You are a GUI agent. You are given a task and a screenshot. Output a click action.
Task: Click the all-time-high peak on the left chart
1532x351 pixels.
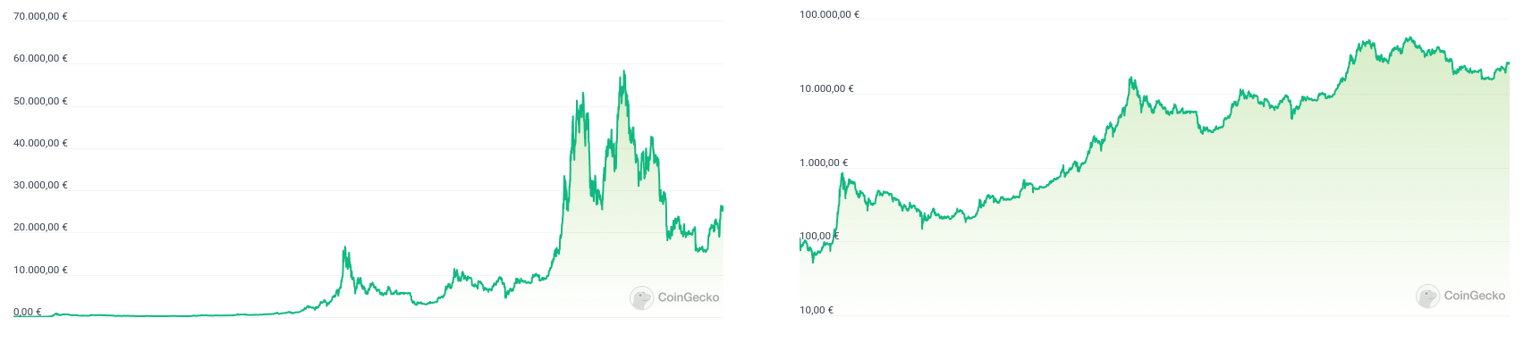tap(623, 71)
